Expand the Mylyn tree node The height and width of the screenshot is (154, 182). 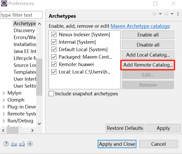click(x=4, y=93)
